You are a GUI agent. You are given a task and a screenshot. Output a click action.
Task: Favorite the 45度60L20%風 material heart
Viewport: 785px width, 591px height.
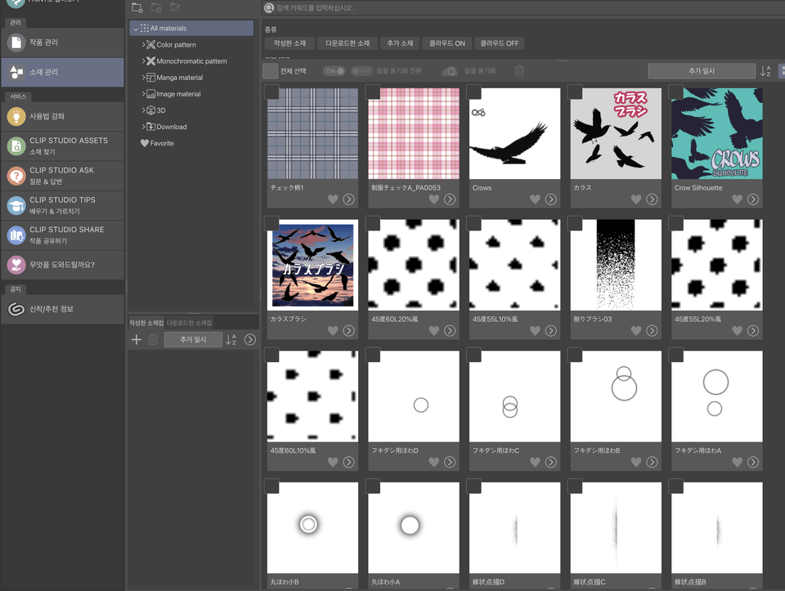pos(434,331)
